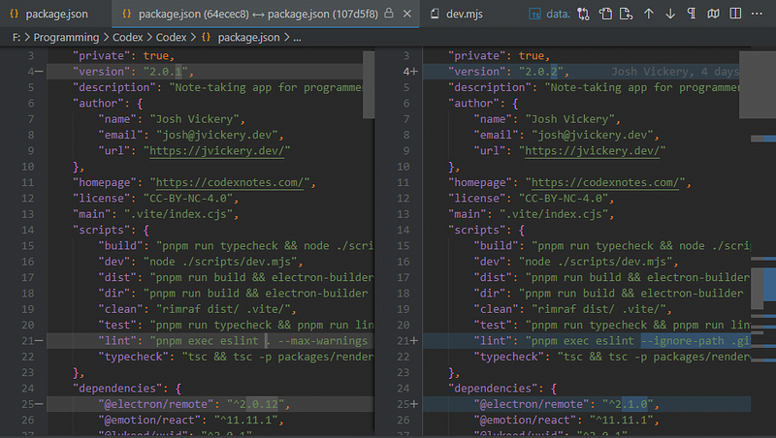Click the F: drive breadcrumb
This screenshot has width=776, height=438.
pyautogui.click(x=16, y=37)
